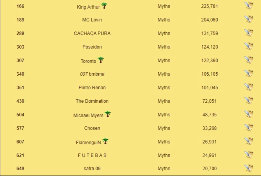This screenshot has width=261, height=176.
Task: Click the scroll icon in safra 09 row
Action: 249,168
